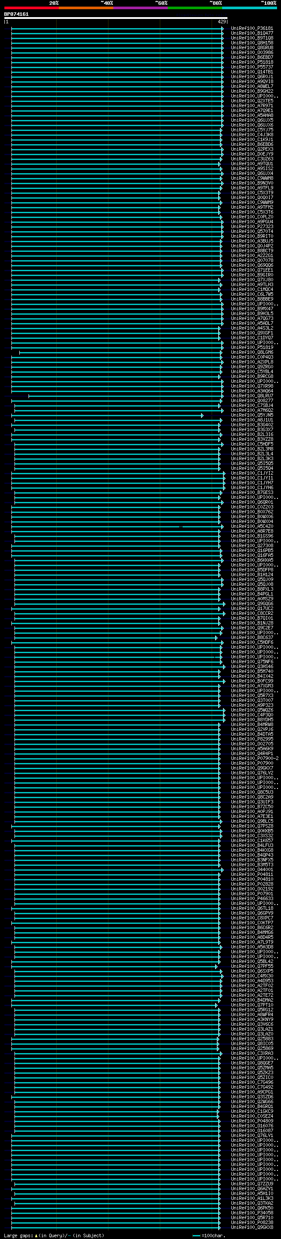Click the orange segment of the identity legend
Viewport: 281px width, 1239px height.
(86, 8)
